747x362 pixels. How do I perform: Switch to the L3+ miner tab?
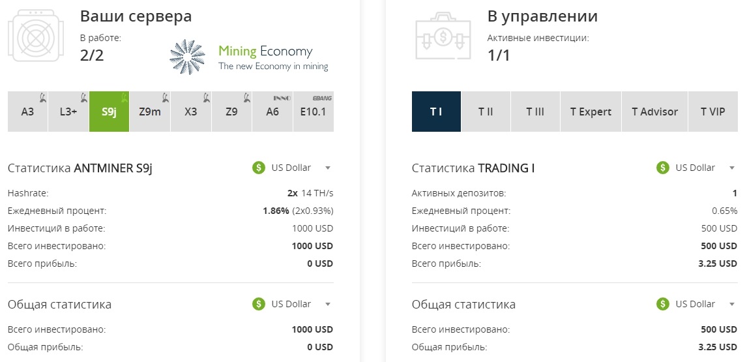tap(68, 112)
